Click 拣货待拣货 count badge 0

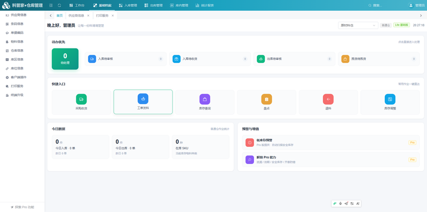coord(414,59)
